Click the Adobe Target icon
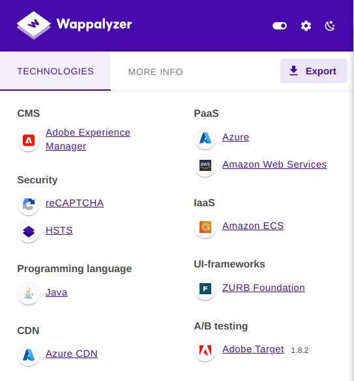 [x=205, y=350]
